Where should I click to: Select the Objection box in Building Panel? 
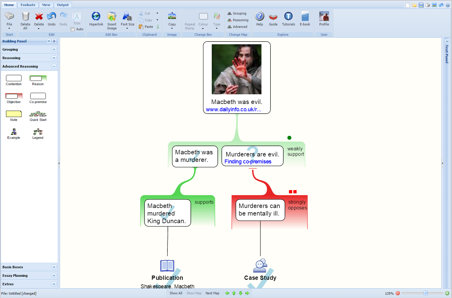tap(14, 96)
